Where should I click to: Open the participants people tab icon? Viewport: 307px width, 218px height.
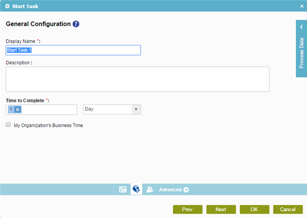click(150, 189)
